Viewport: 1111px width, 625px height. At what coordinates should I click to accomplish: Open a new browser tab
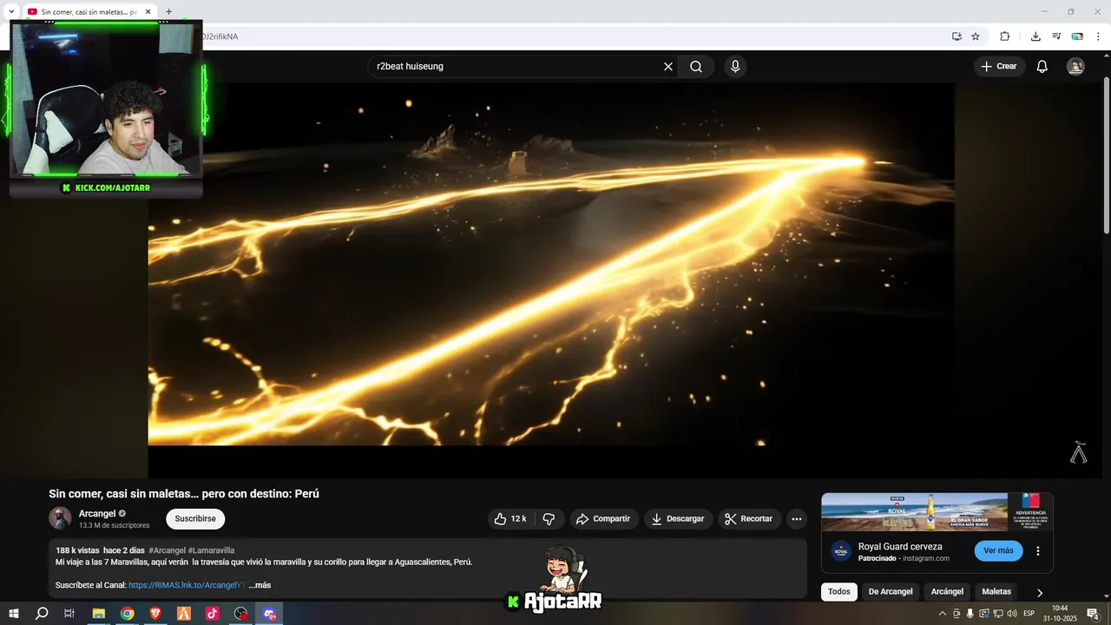pyautogui.click(x=169, y=11)
